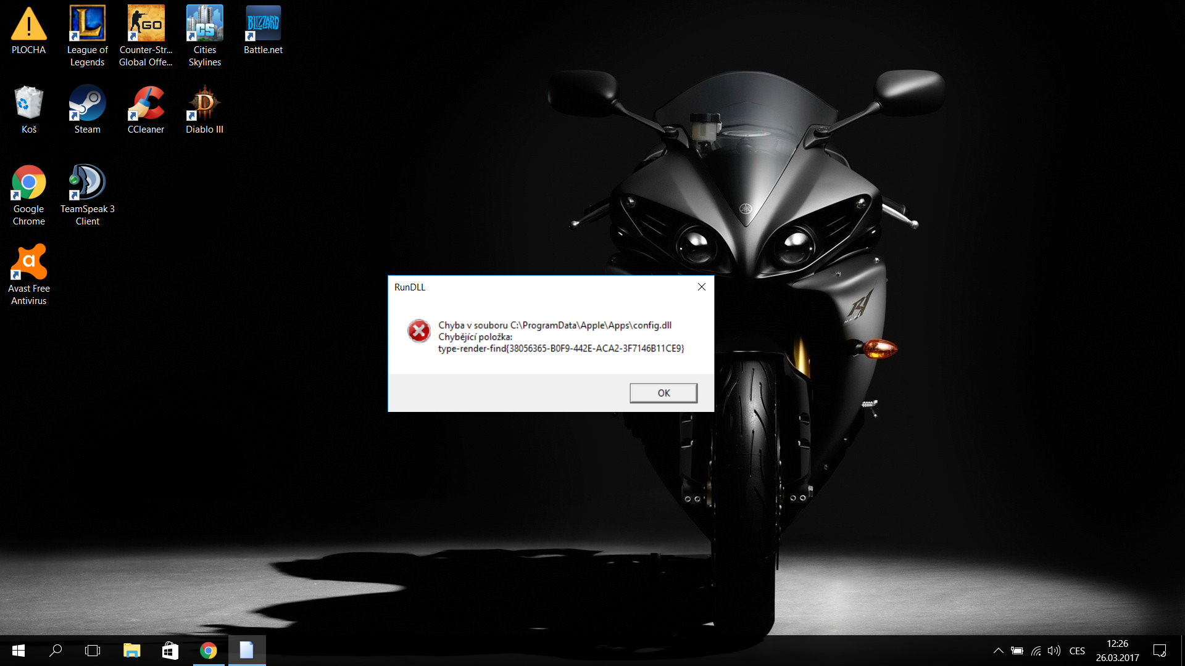Expand hidden system tray icons chevron

click(x=998, y=651)
